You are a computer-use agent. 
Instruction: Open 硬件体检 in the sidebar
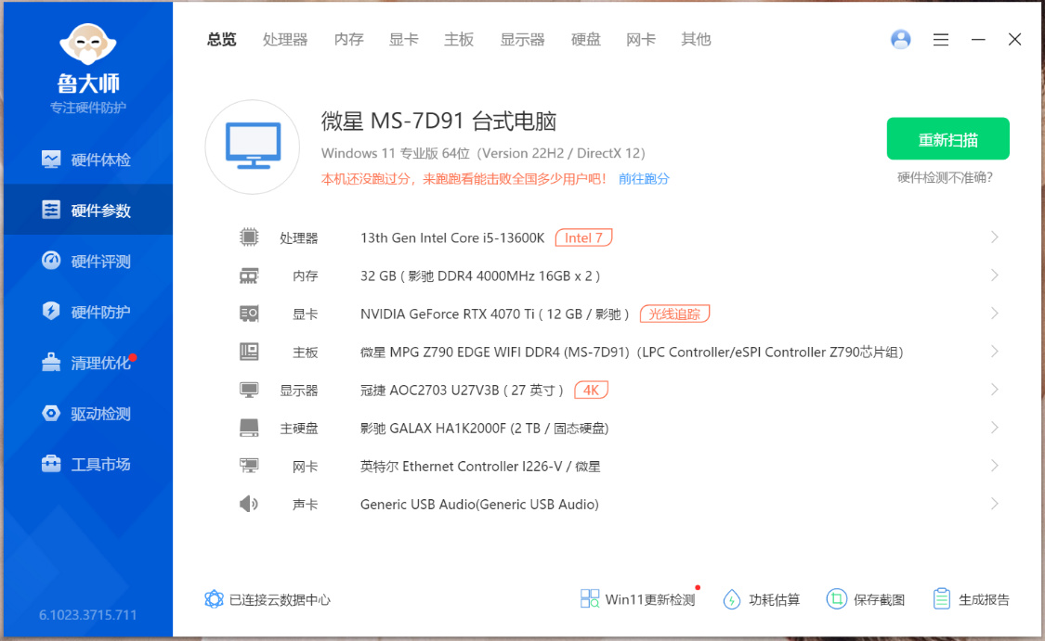pos(88,160)
